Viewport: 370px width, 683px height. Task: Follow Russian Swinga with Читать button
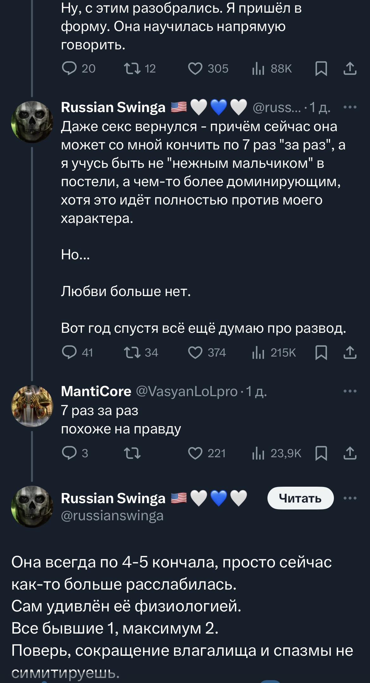click(x=300, y=498)
